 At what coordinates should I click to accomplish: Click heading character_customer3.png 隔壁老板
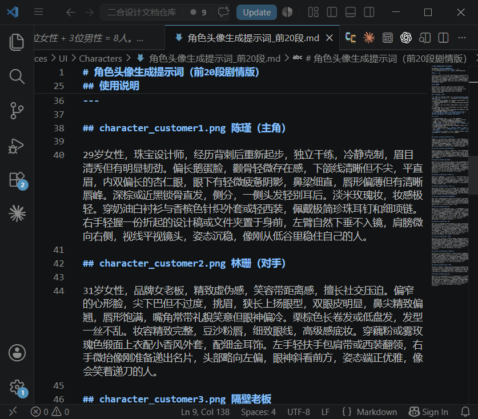pyautogui.click(x=177, y=399)
